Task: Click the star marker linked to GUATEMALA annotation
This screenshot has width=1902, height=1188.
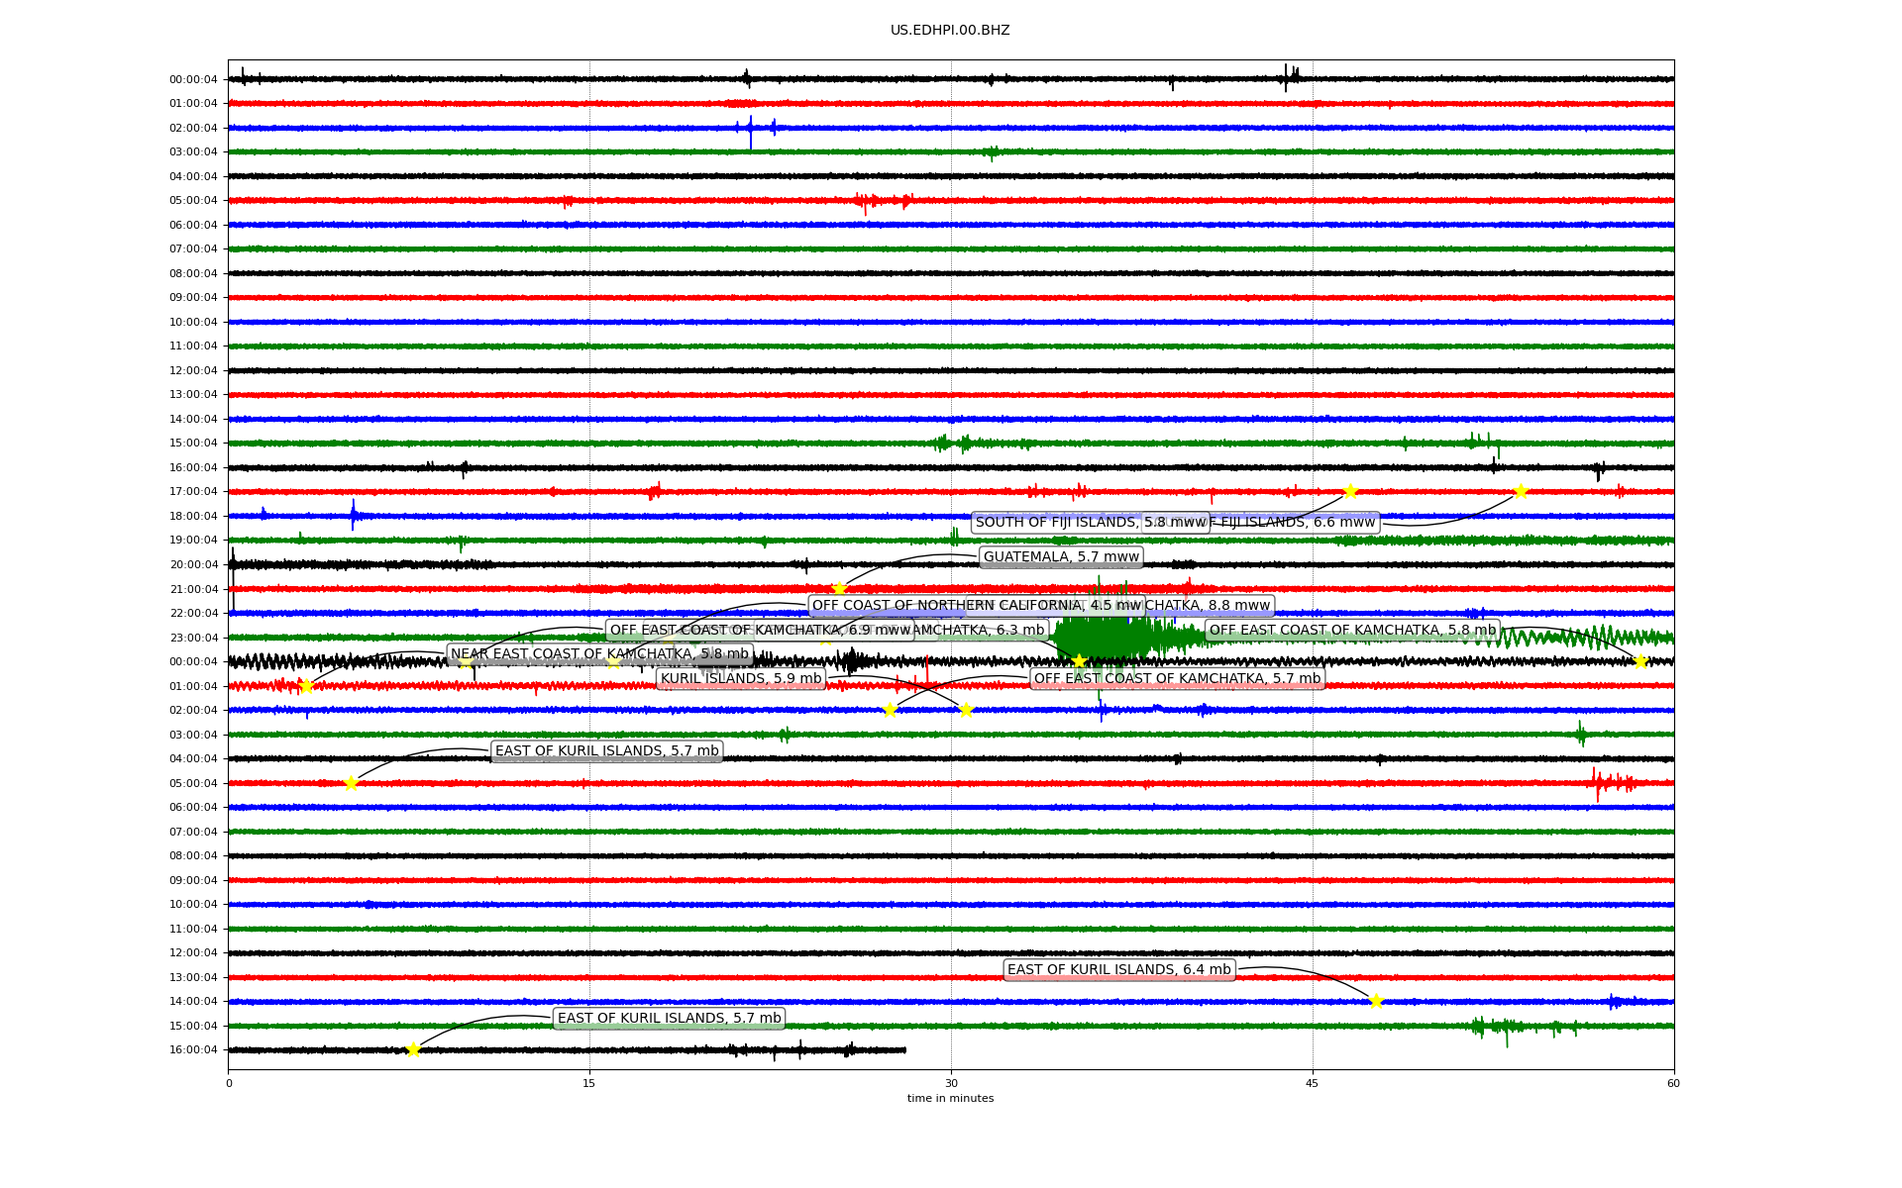Action: 839,589
